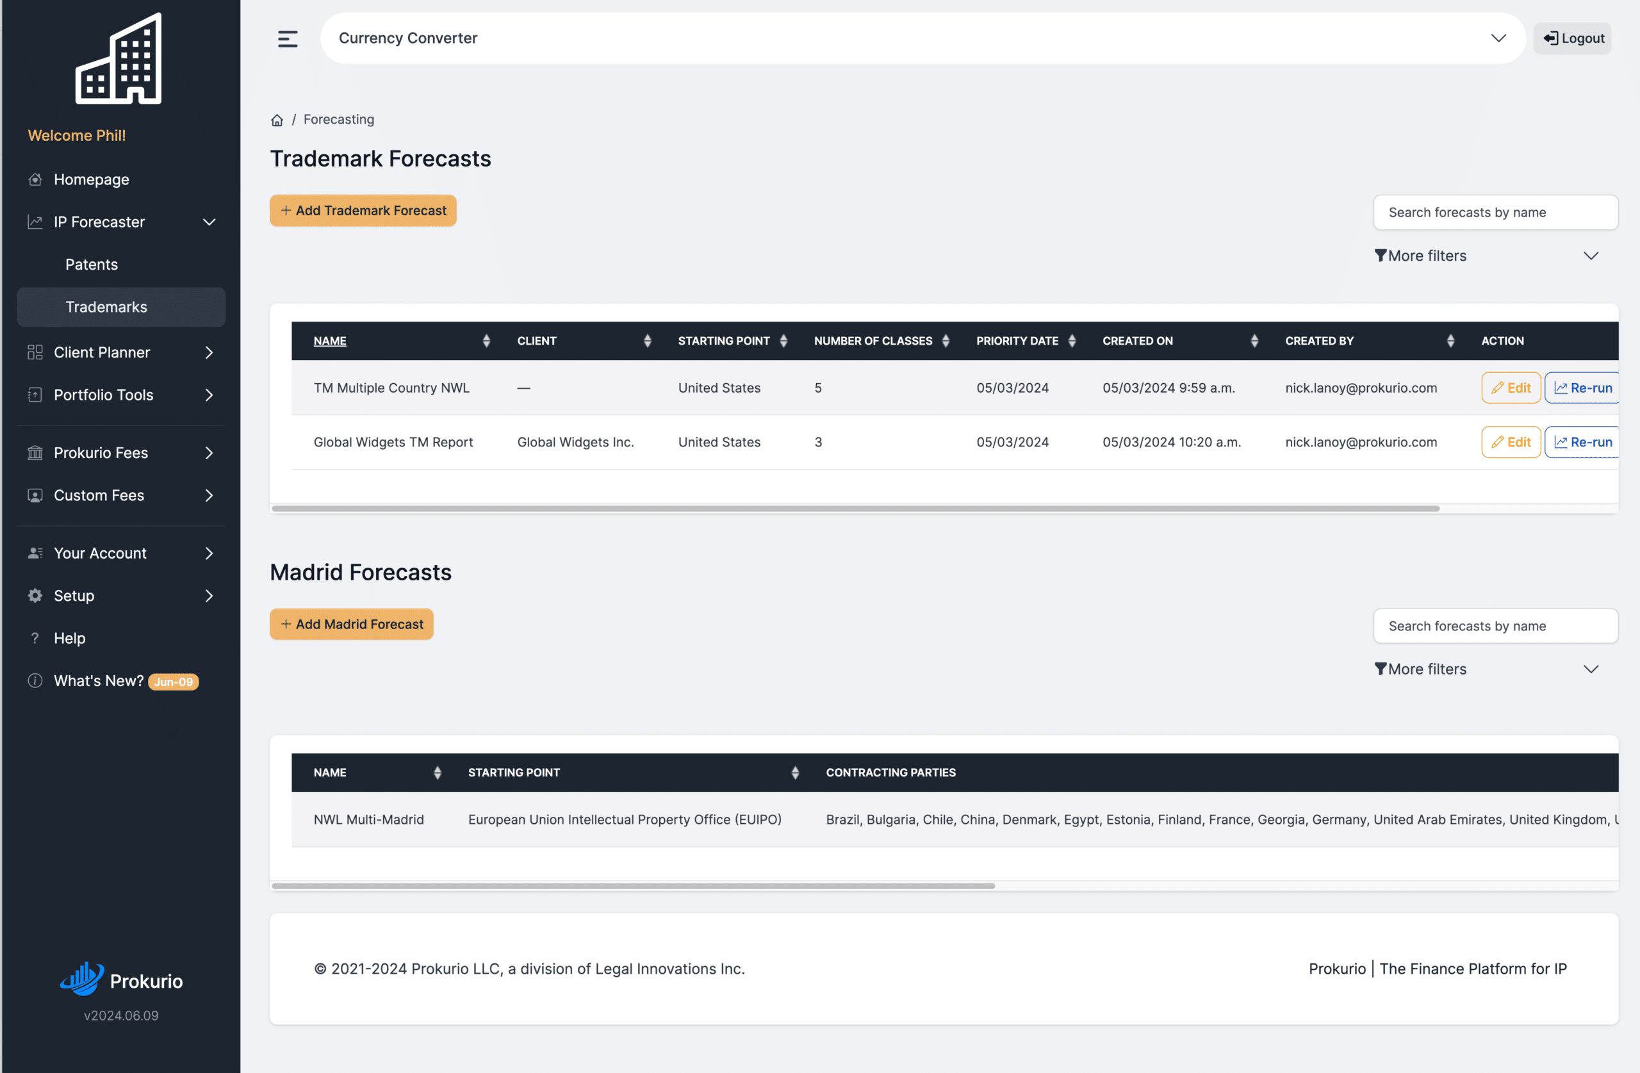
Task: Expand Your Account submenu chevron
Action: tap(209, 553)
